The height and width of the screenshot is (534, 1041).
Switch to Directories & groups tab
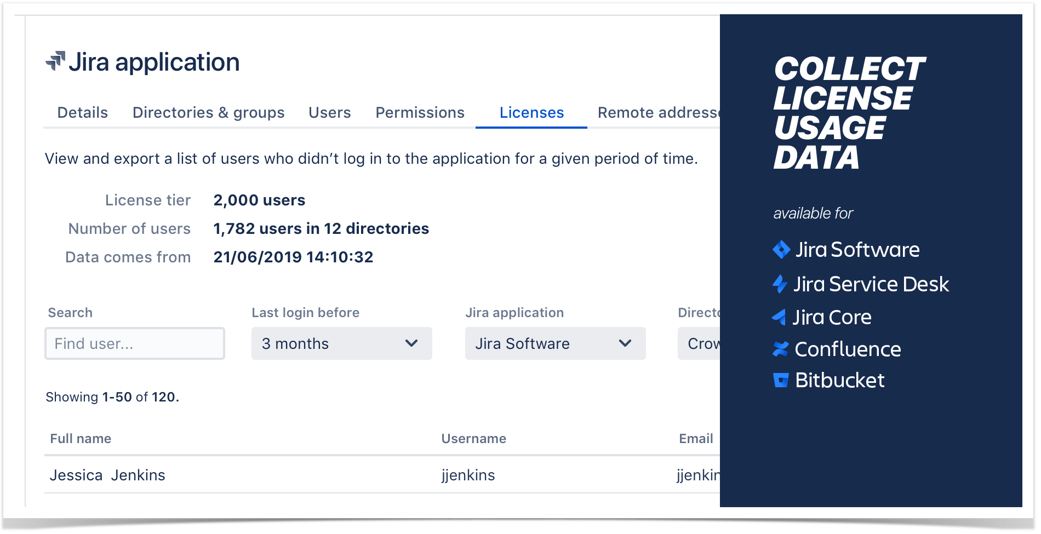(209, 113)
